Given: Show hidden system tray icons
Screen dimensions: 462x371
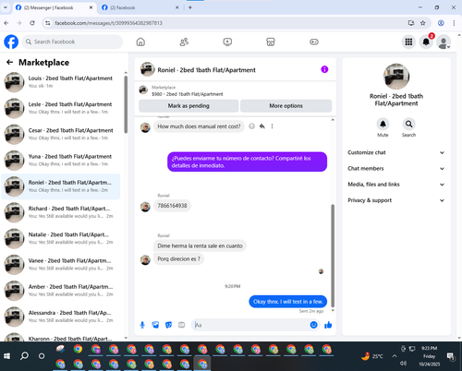Looking at the screenshot, I should (x=395, y=356).
